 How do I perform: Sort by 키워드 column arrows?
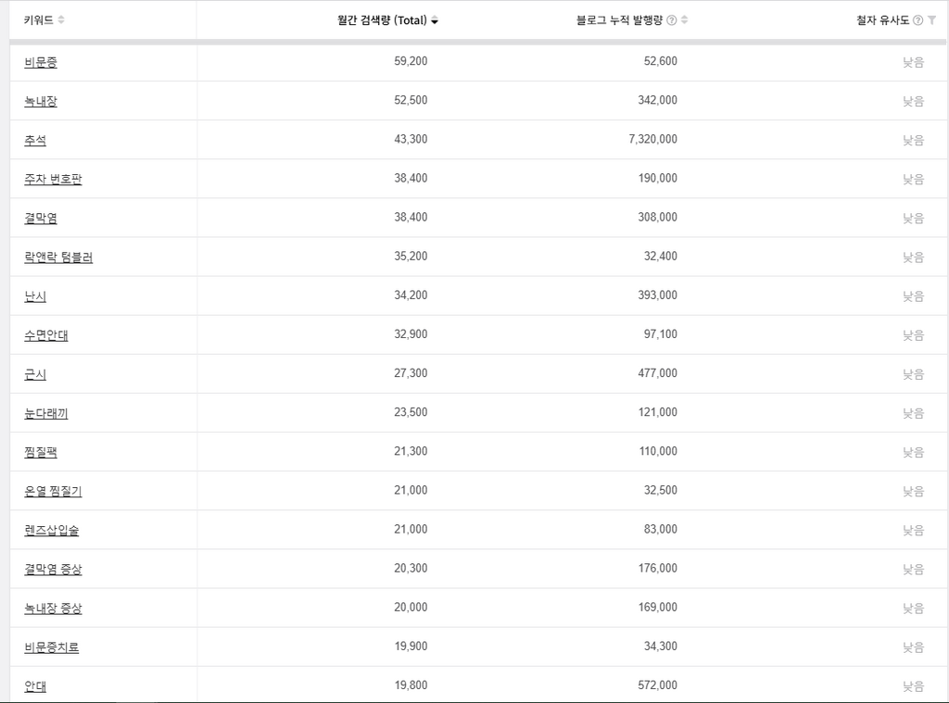61,20
